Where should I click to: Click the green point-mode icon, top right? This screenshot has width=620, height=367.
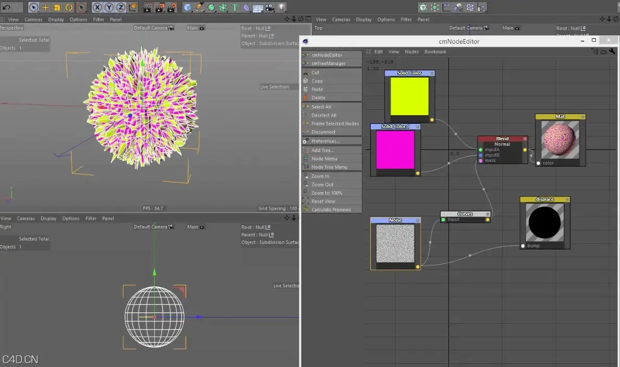(x=434, y=7)
